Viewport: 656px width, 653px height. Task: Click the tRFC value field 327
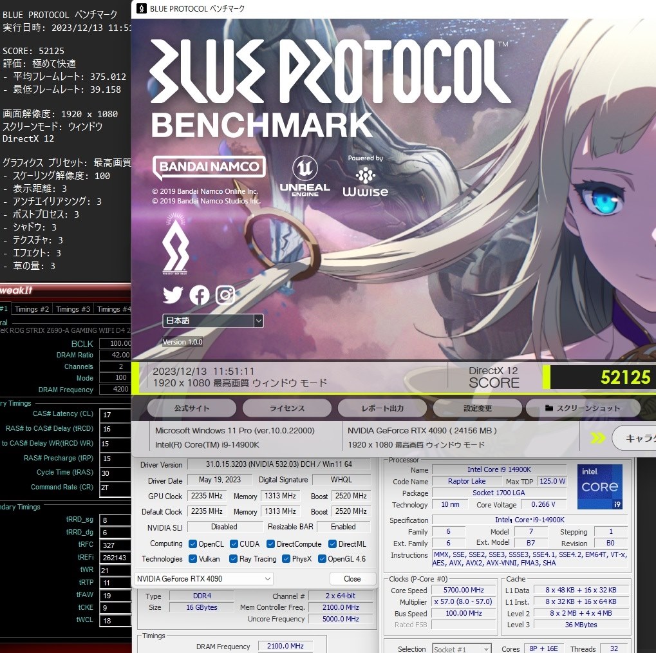click(115, 545)
